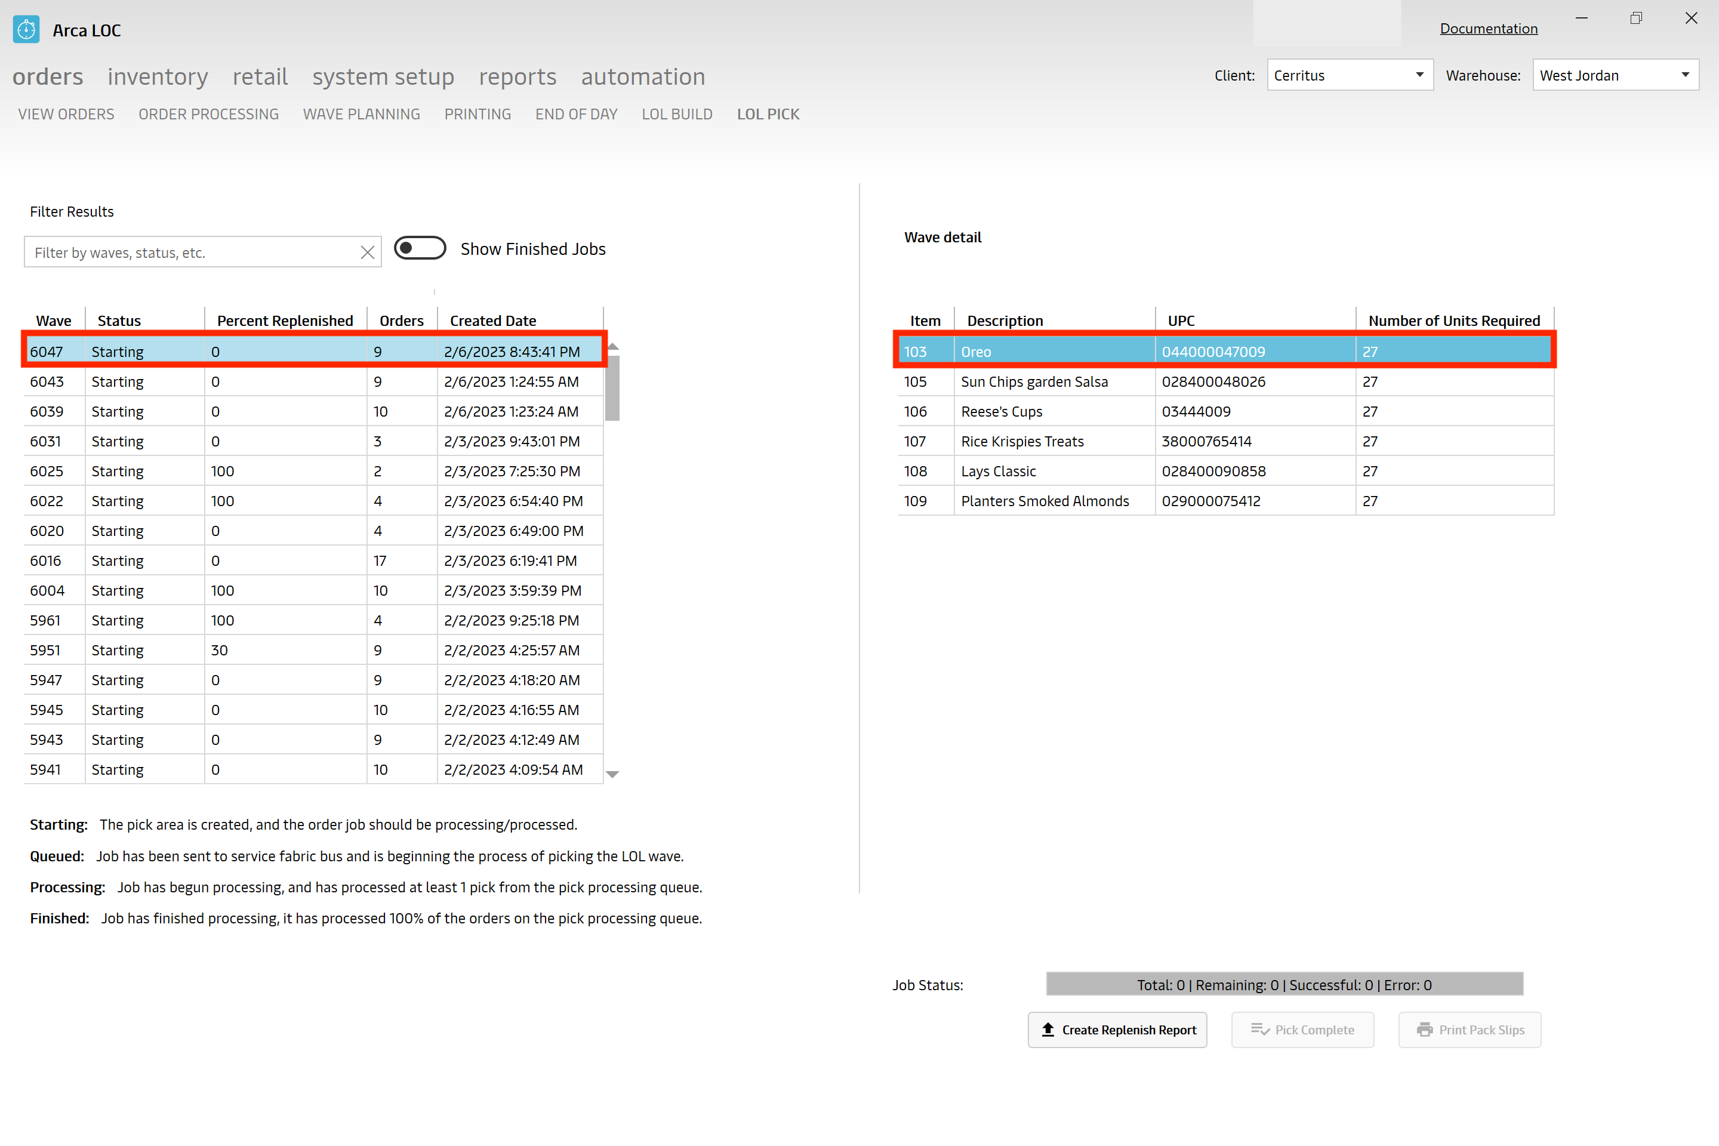Toggle Show Finished Jobs switch
1719x1146 pixels.
click(420, 248)
